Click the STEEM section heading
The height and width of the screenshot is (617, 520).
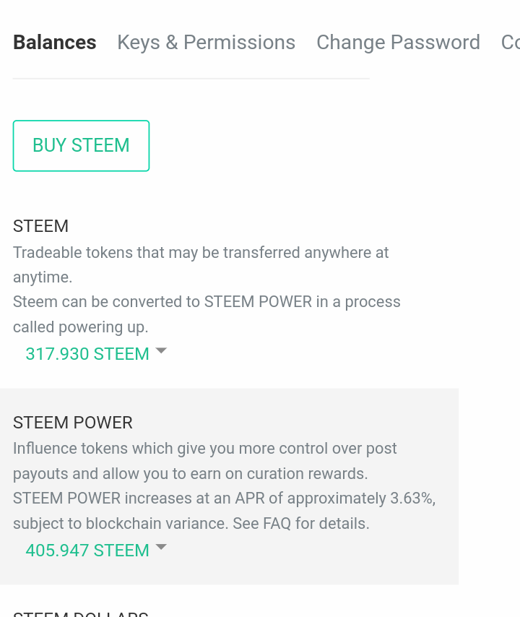[x=41, y=226]
